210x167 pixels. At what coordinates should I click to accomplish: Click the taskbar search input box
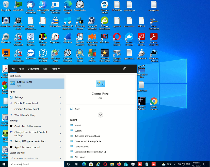[x=38, y=164]
